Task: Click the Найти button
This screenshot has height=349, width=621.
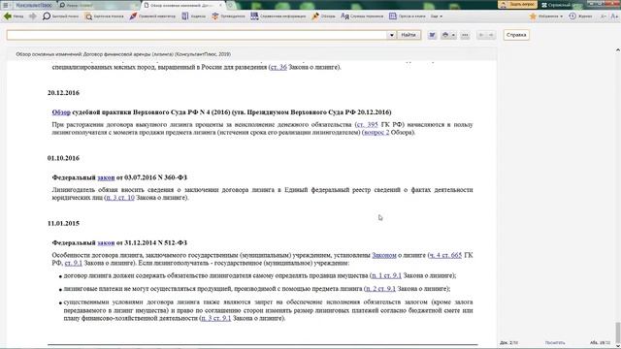Action: (409, 35)
